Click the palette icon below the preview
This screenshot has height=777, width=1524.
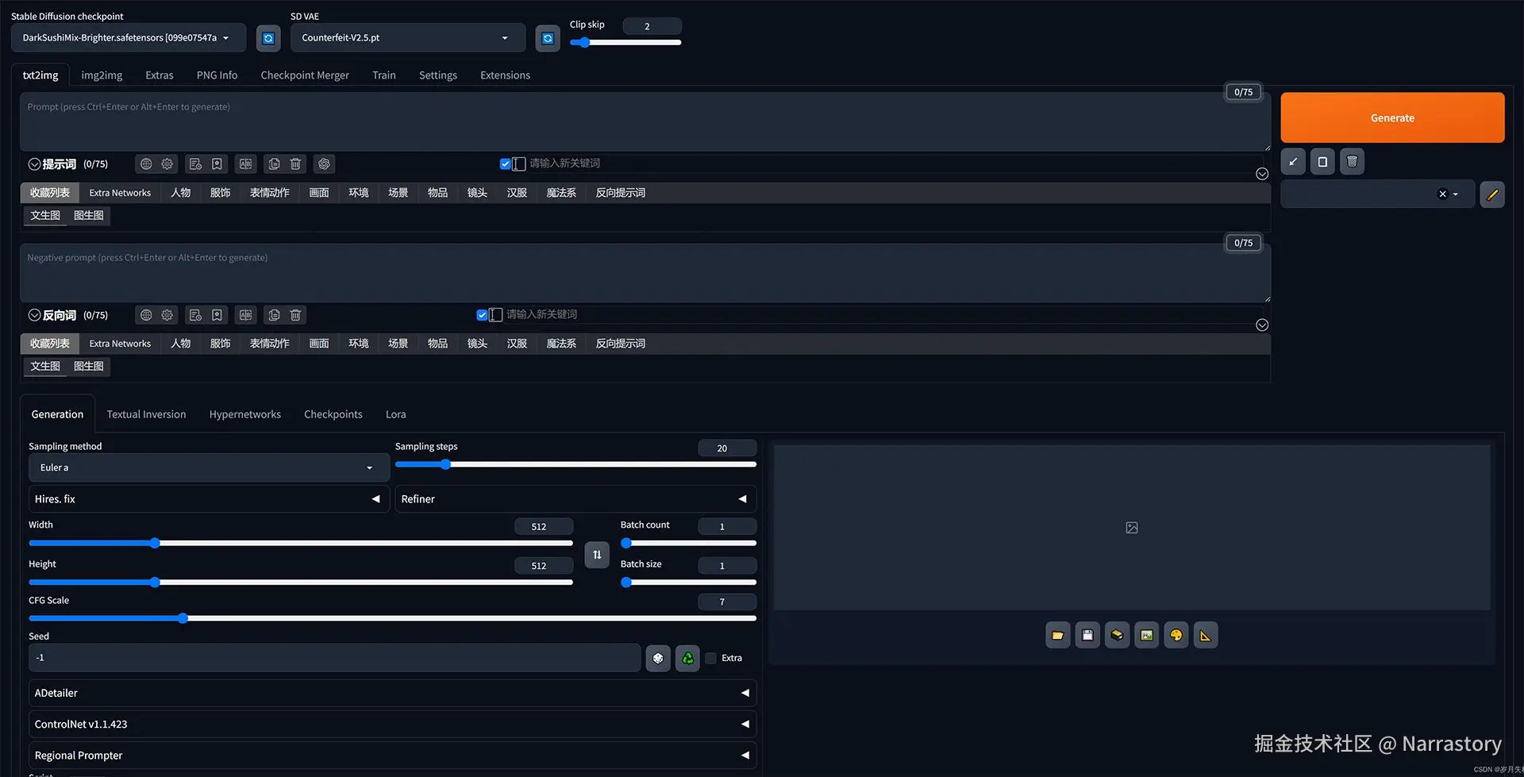1176,635
